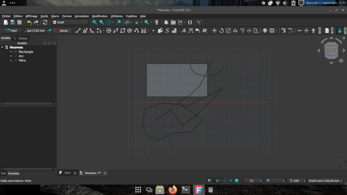Switch to the Vue property tab
This screenshot has width=347, height=195.
(x=3, y=173)
